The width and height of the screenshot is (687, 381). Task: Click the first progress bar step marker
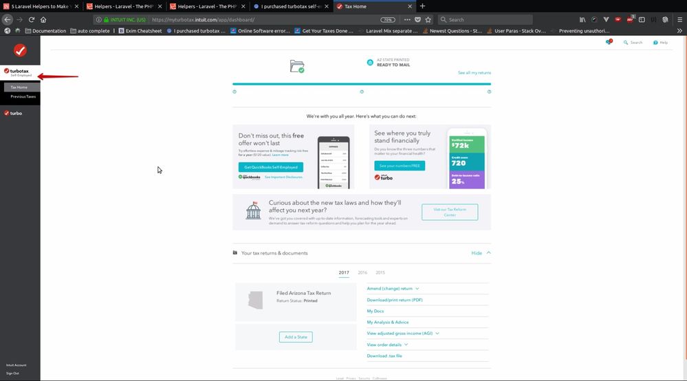tap(235, 91)
